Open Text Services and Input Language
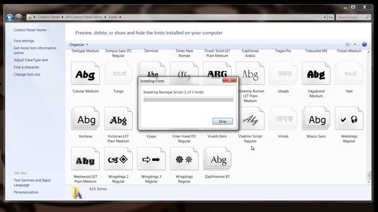The width and height of the screenshot is (378, 212). click(32, 183)
